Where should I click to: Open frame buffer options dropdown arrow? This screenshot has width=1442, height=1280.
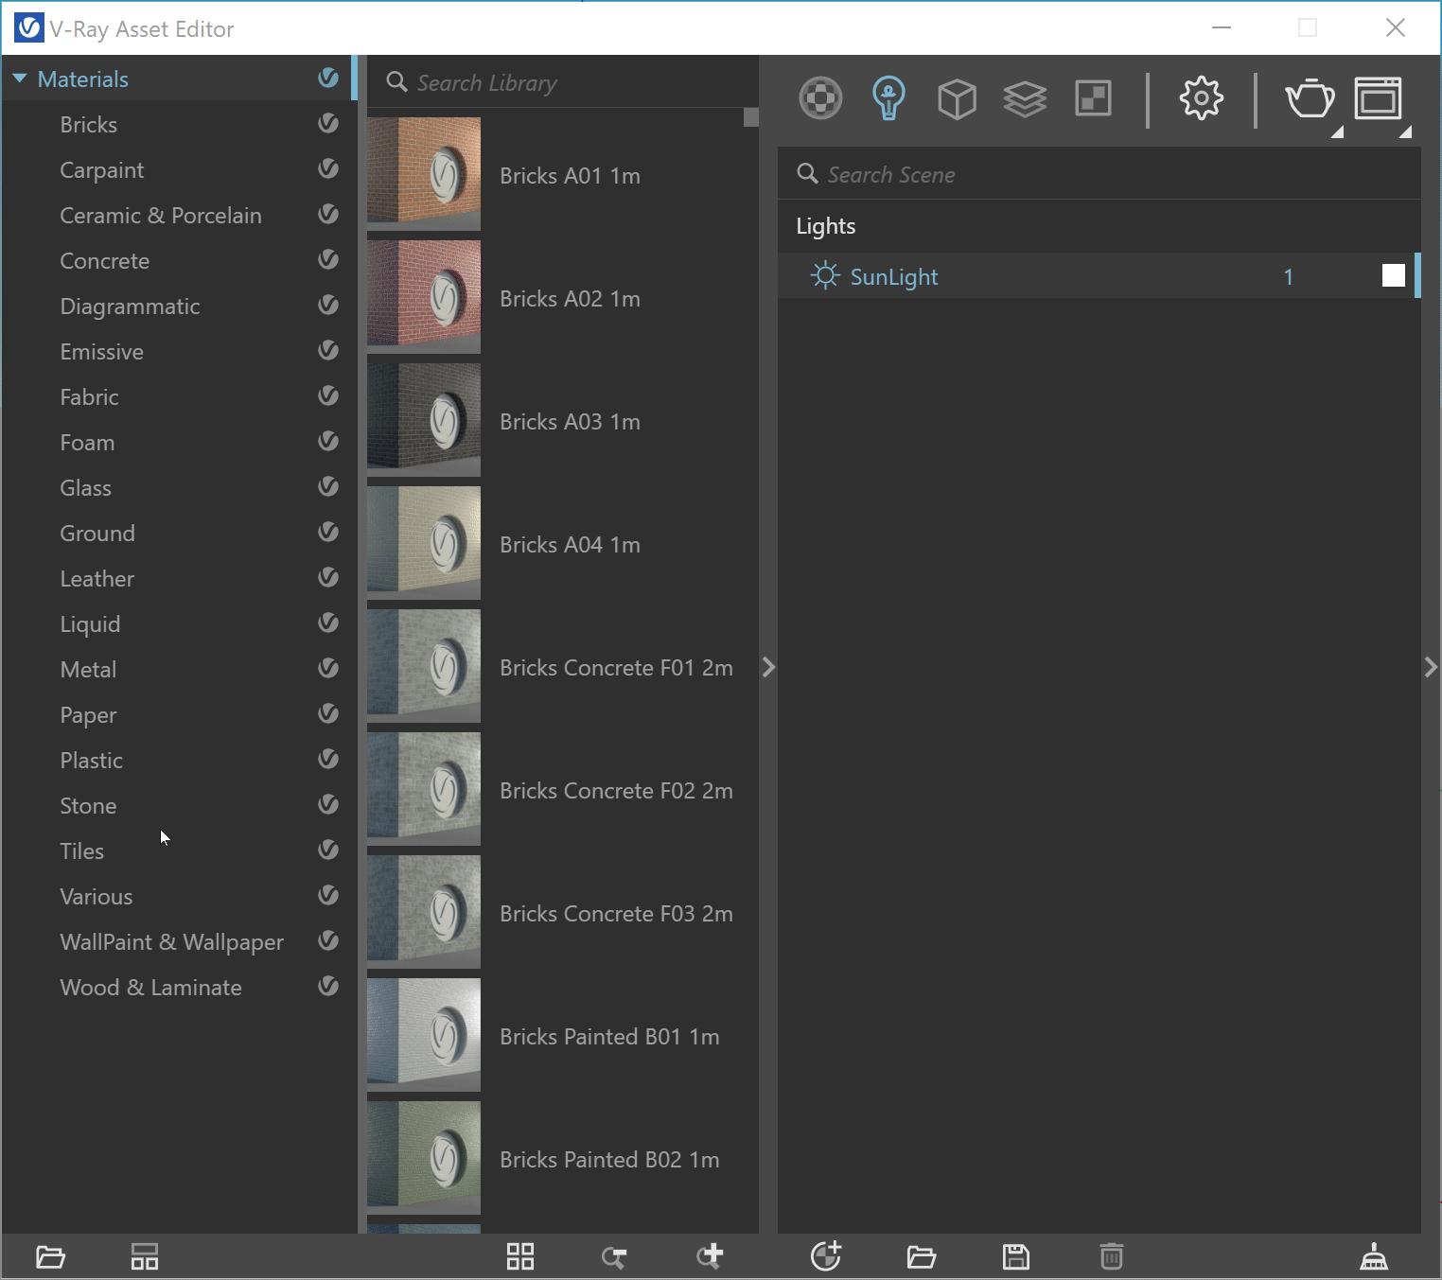[1405, 132]
